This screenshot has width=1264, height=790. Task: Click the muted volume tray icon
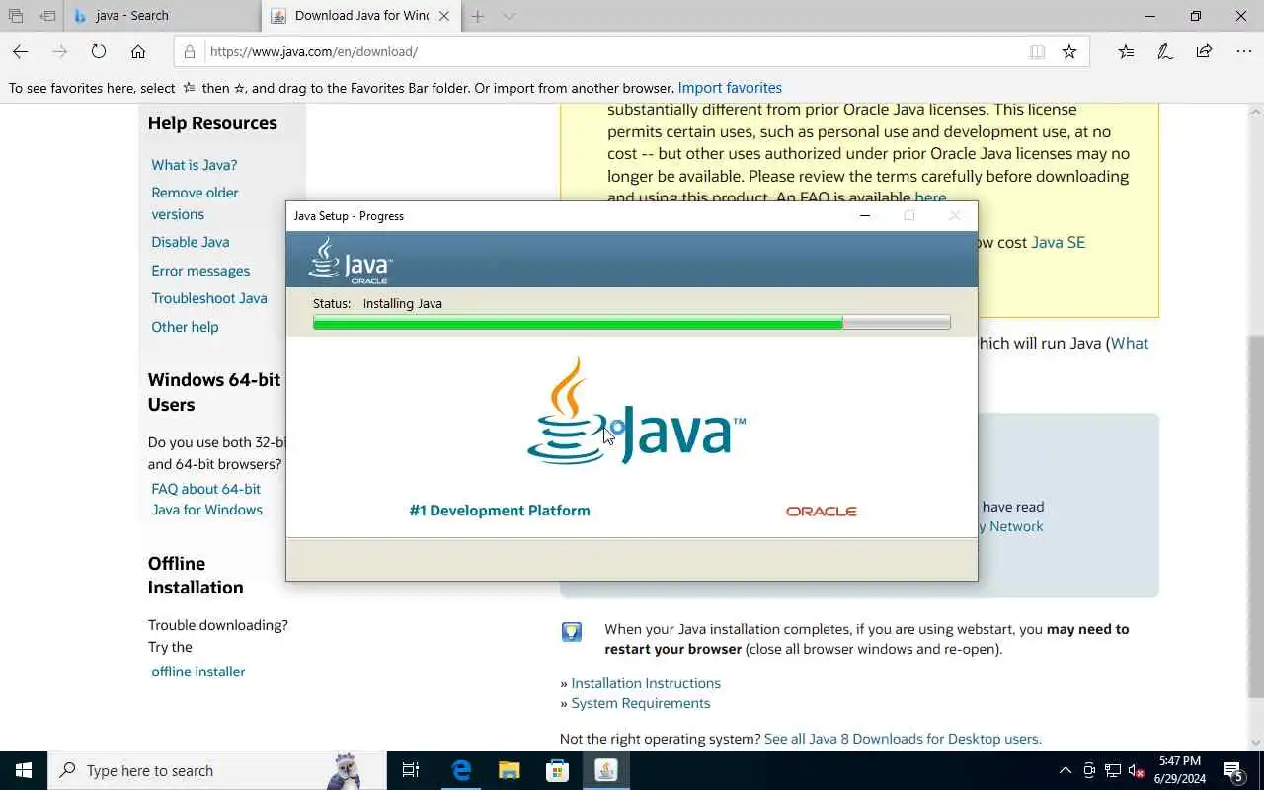1137,770
